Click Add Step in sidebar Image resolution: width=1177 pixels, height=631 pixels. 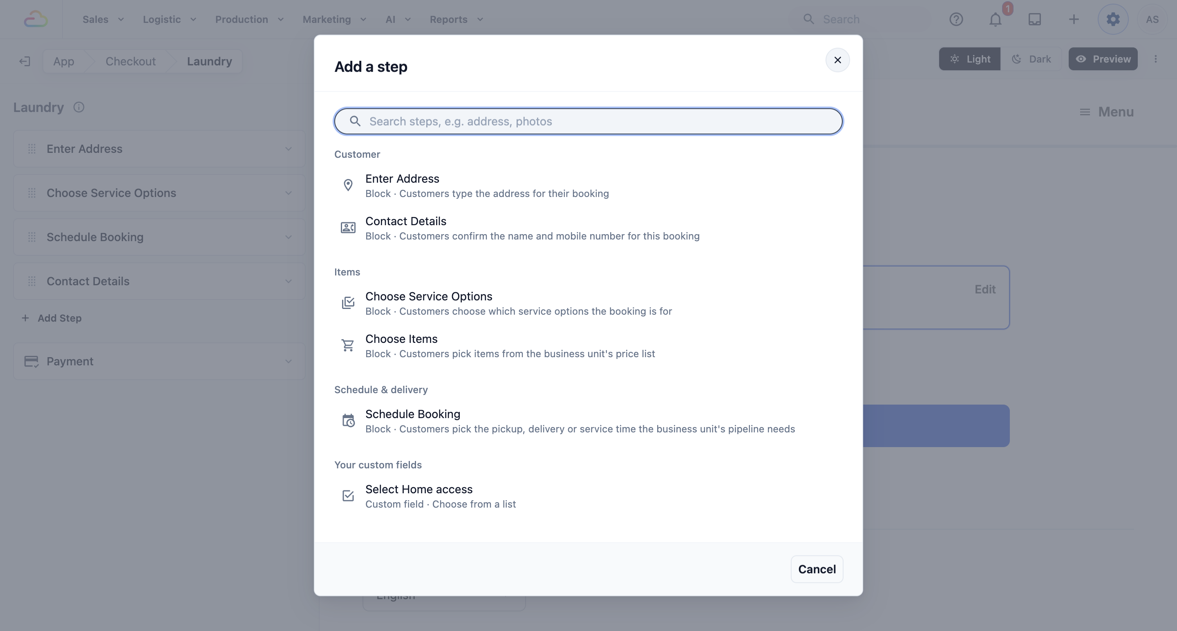coord(51,318)
